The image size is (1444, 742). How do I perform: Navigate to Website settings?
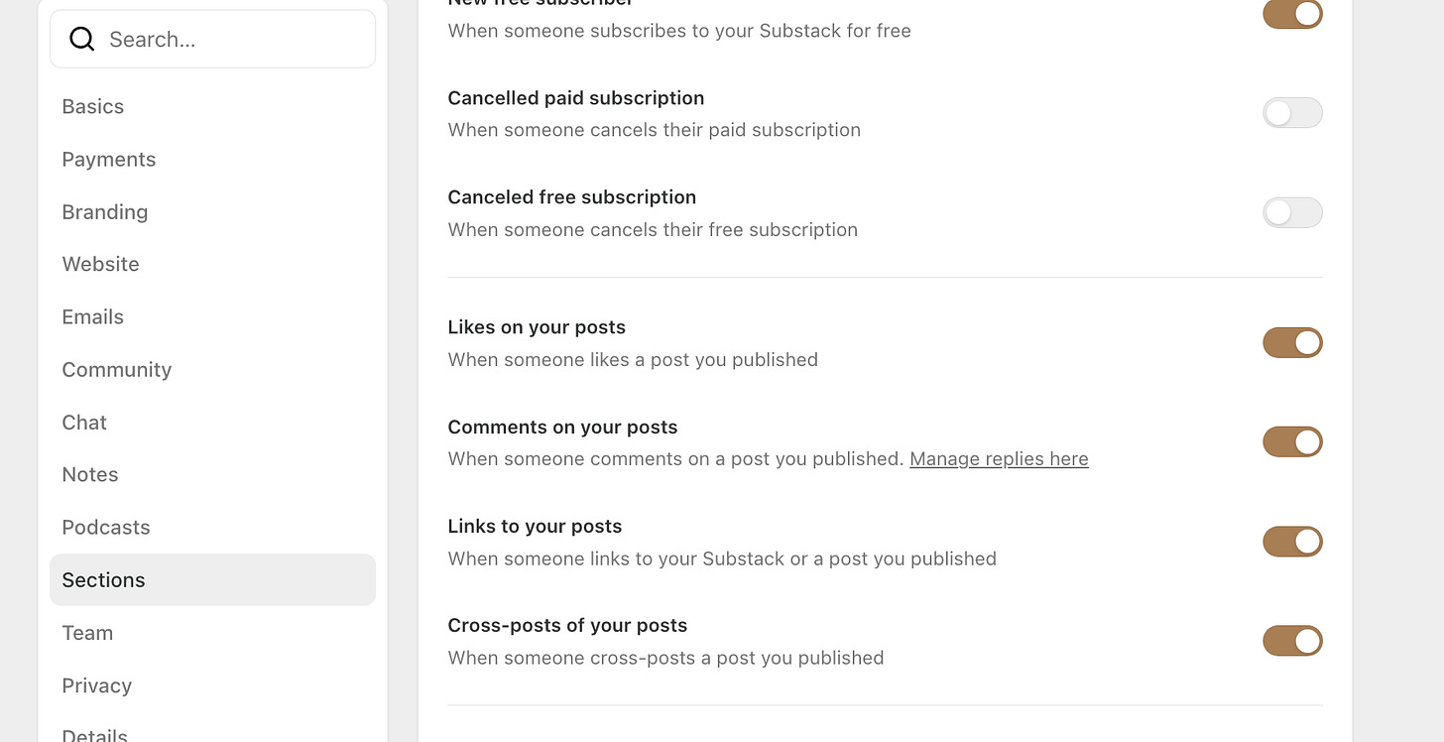tap(100, 264)
